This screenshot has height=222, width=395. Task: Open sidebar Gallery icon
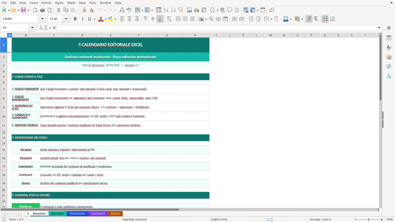click(389, 57)
